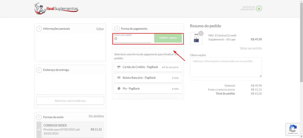This screenshot has height=138, width=303.
Task: Click the Validar cupom button
Action: 168,38
